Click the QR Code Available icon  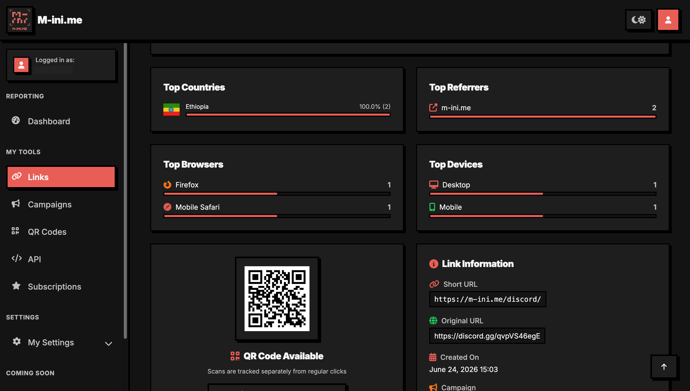coord(235,356)
